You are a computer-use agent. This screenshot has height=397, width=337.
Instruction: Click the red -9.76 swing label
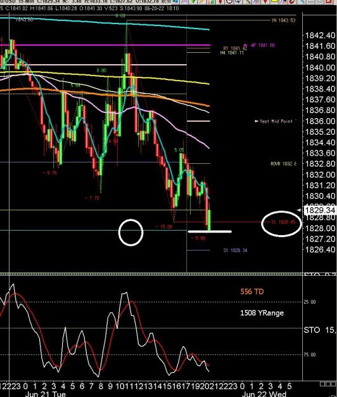pyautogui.click(x=50, y=173)
